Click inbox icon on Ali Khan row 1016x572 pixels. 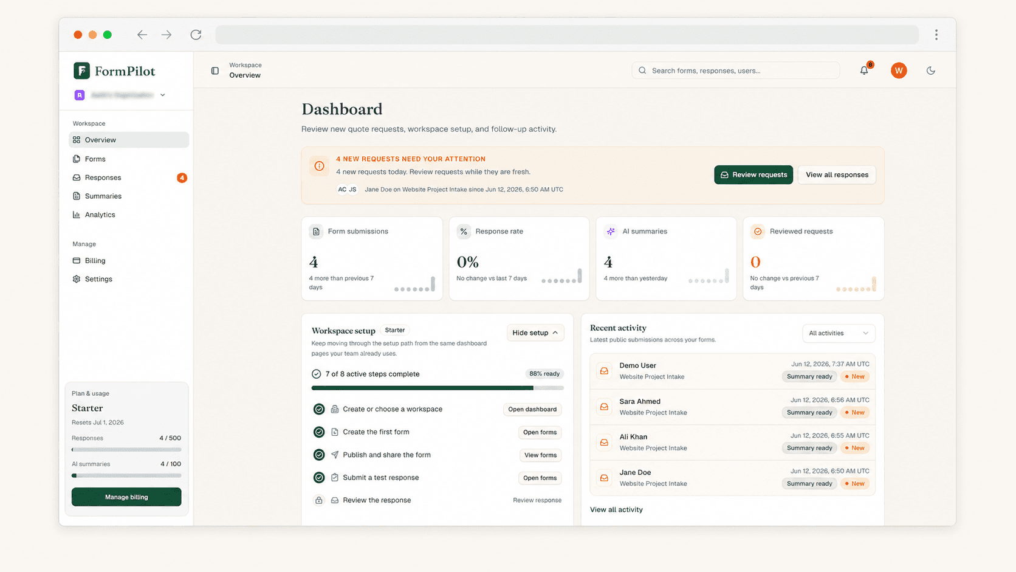604,443
